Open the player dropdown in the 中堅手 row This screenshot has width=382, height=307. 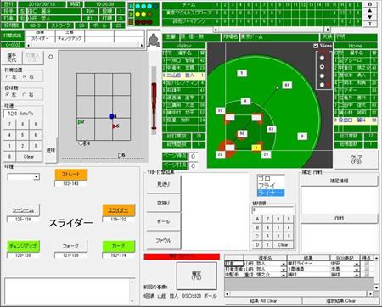click(284, 275)
